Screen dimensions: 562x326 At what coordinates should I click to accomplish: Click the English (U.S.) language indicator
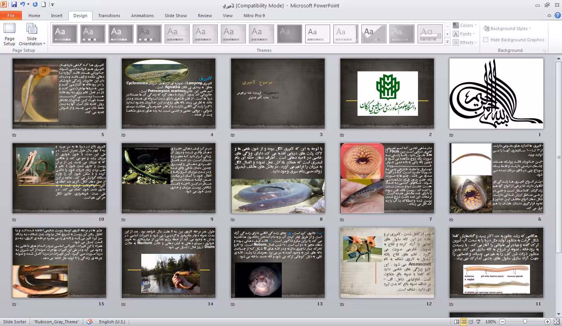click(112, 322)
